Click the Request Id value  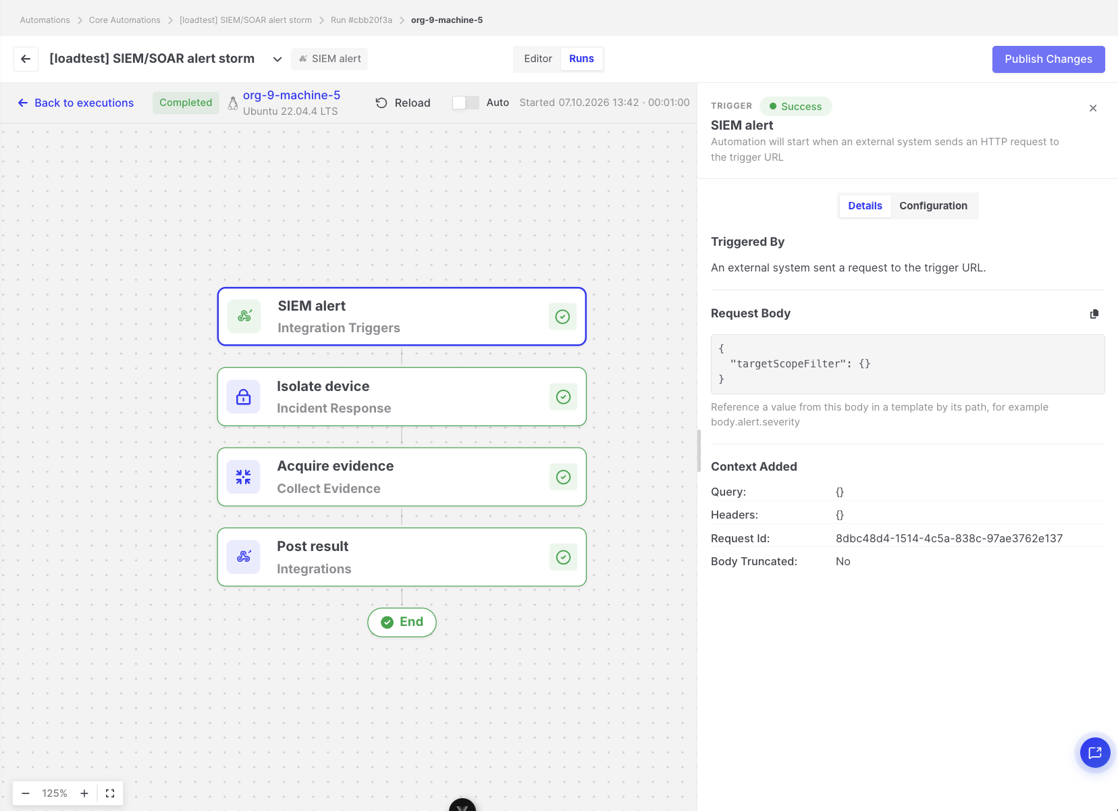(x=949, y=538)
